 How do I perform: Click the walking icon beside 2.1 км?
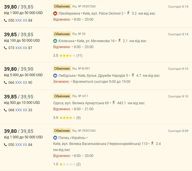(119, 41)
